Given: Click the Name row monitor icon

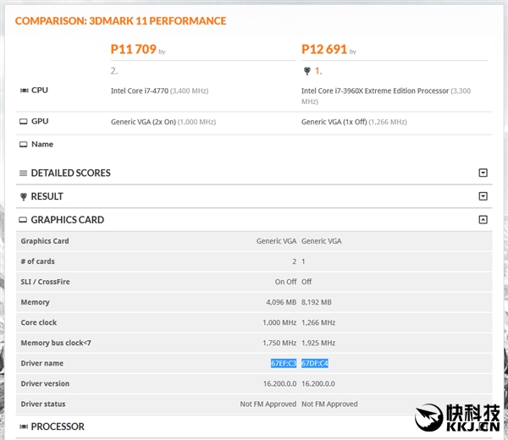Looking at the screenshot, I should [24, 145].
